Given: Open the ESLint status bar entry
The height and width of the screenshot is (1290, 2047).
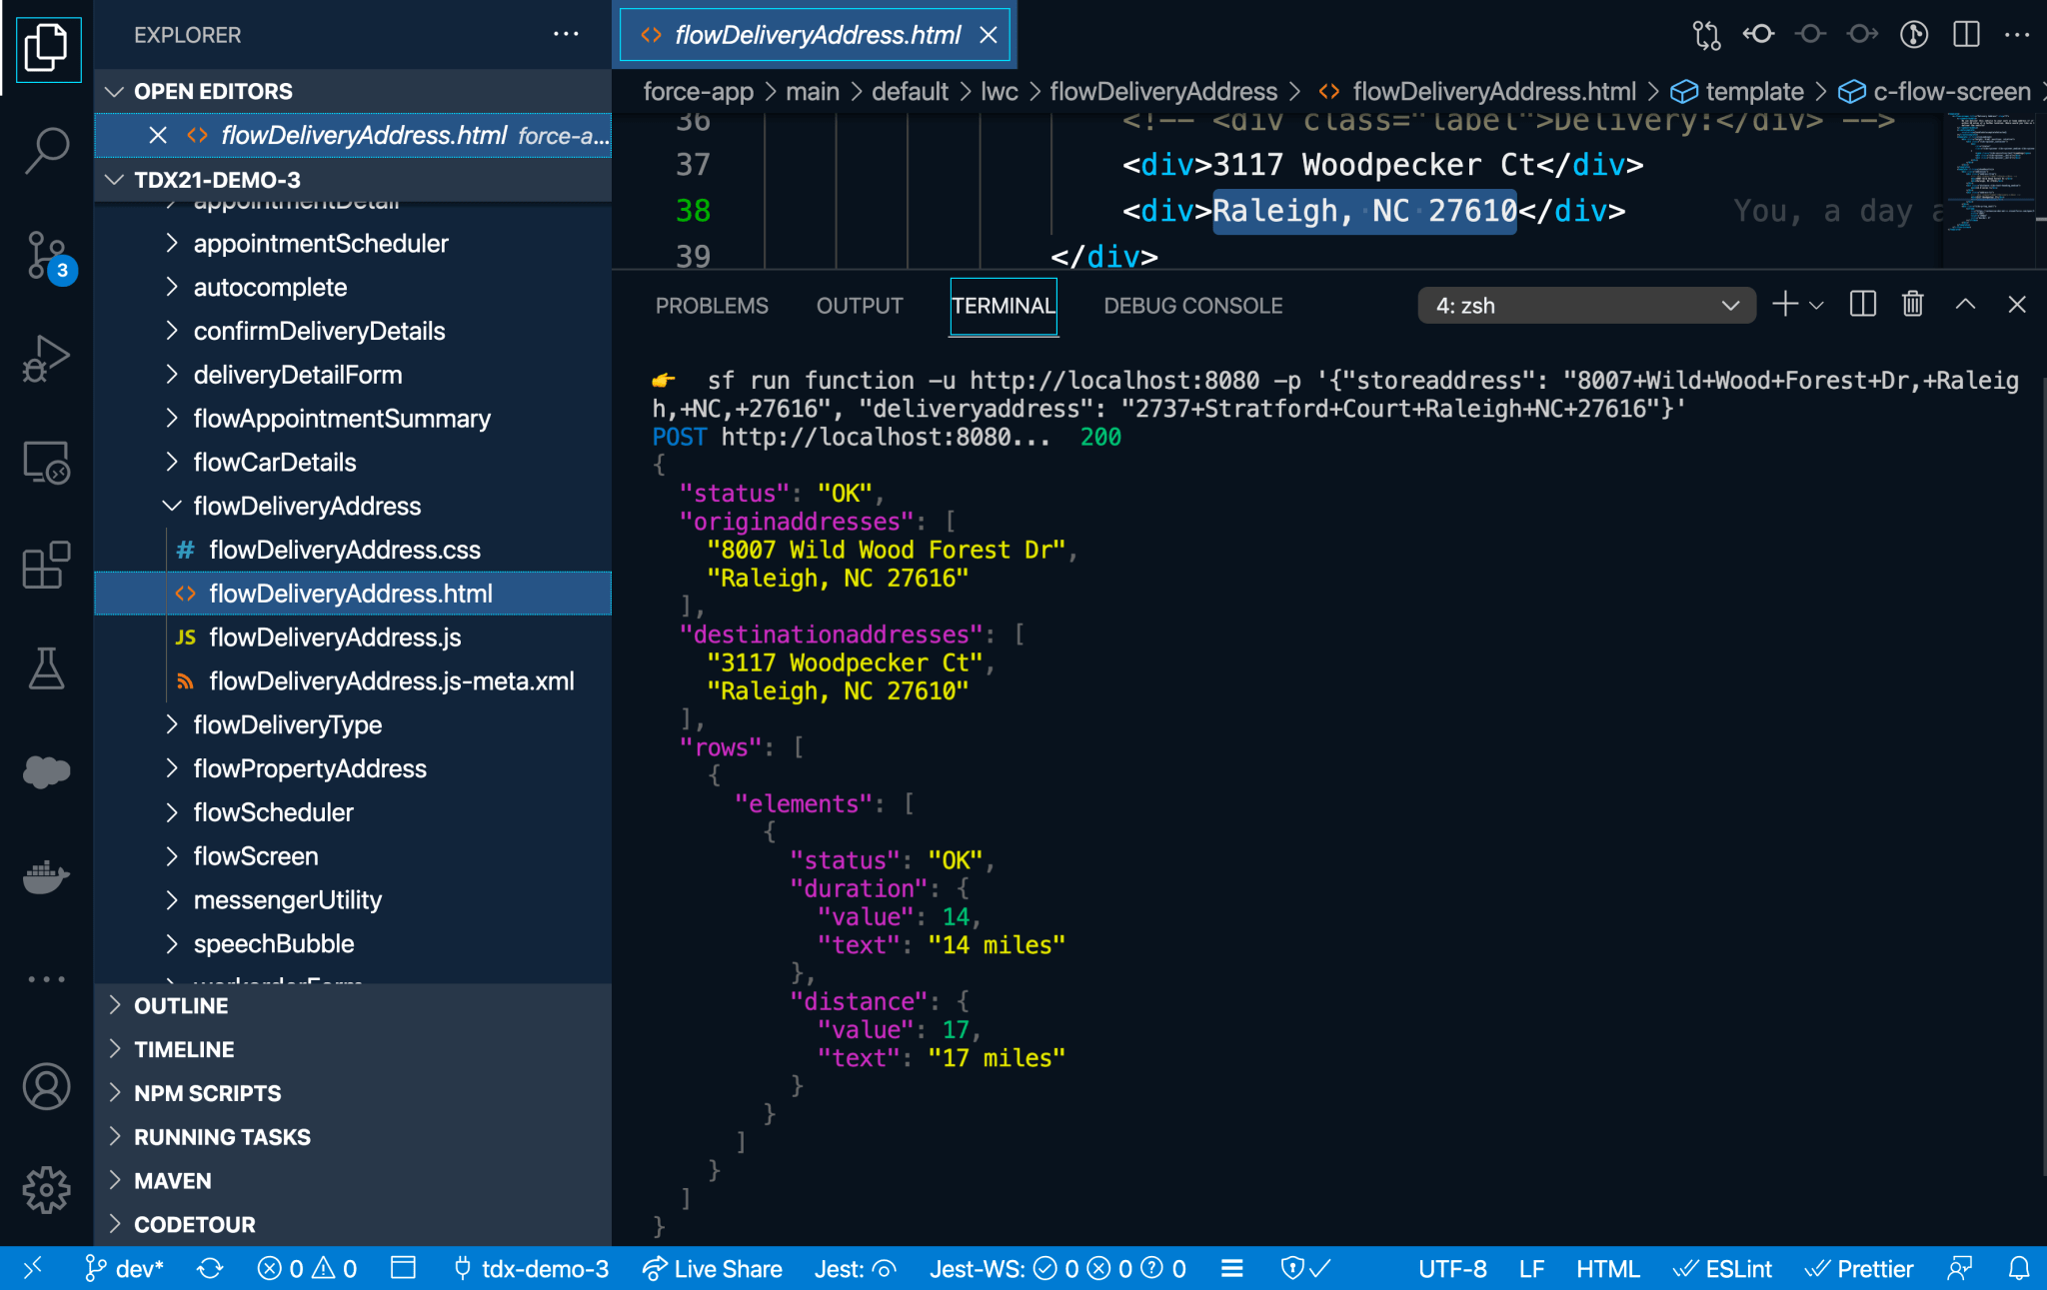Looking at the screenshot, I should pos(1723,1268).
